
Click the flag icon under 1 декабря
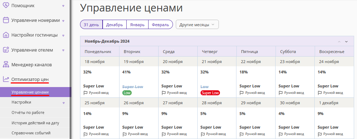pyautogui.click(x=320, y=134)
